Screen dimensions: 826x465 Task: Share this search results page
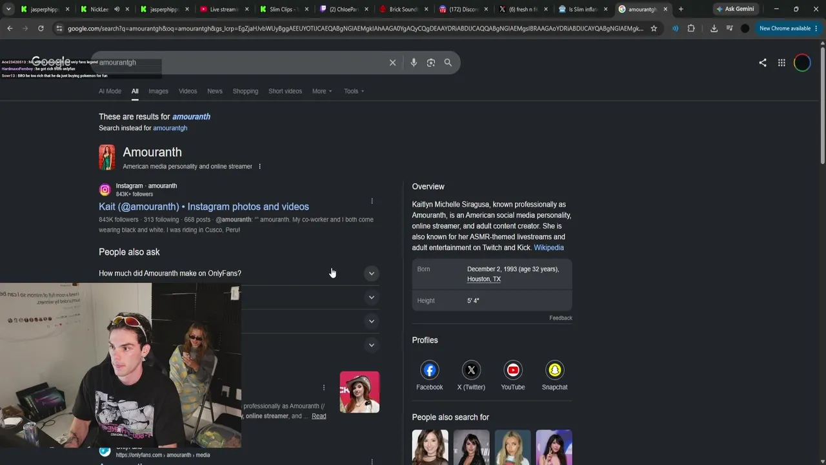(x=763, y=63)
